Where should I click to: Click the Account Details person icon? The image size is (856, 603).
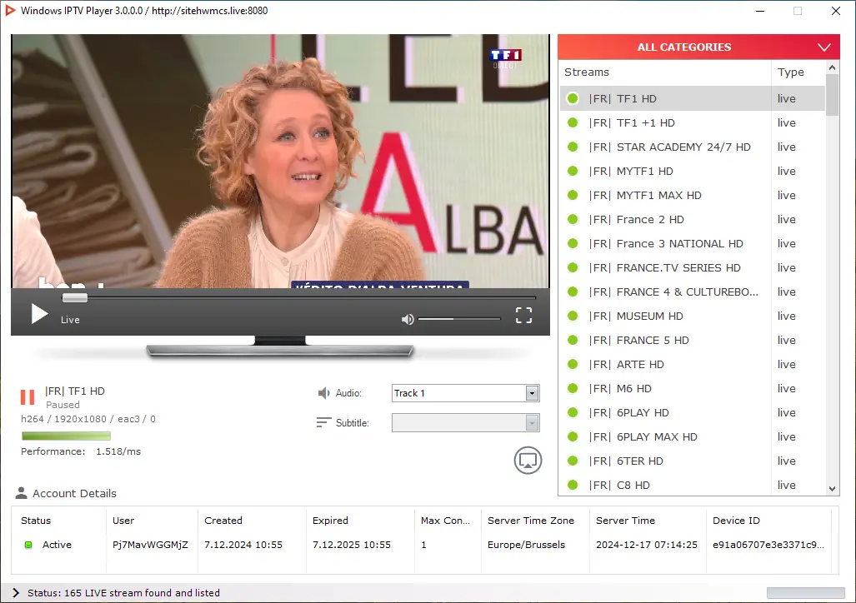click(22, 493)
